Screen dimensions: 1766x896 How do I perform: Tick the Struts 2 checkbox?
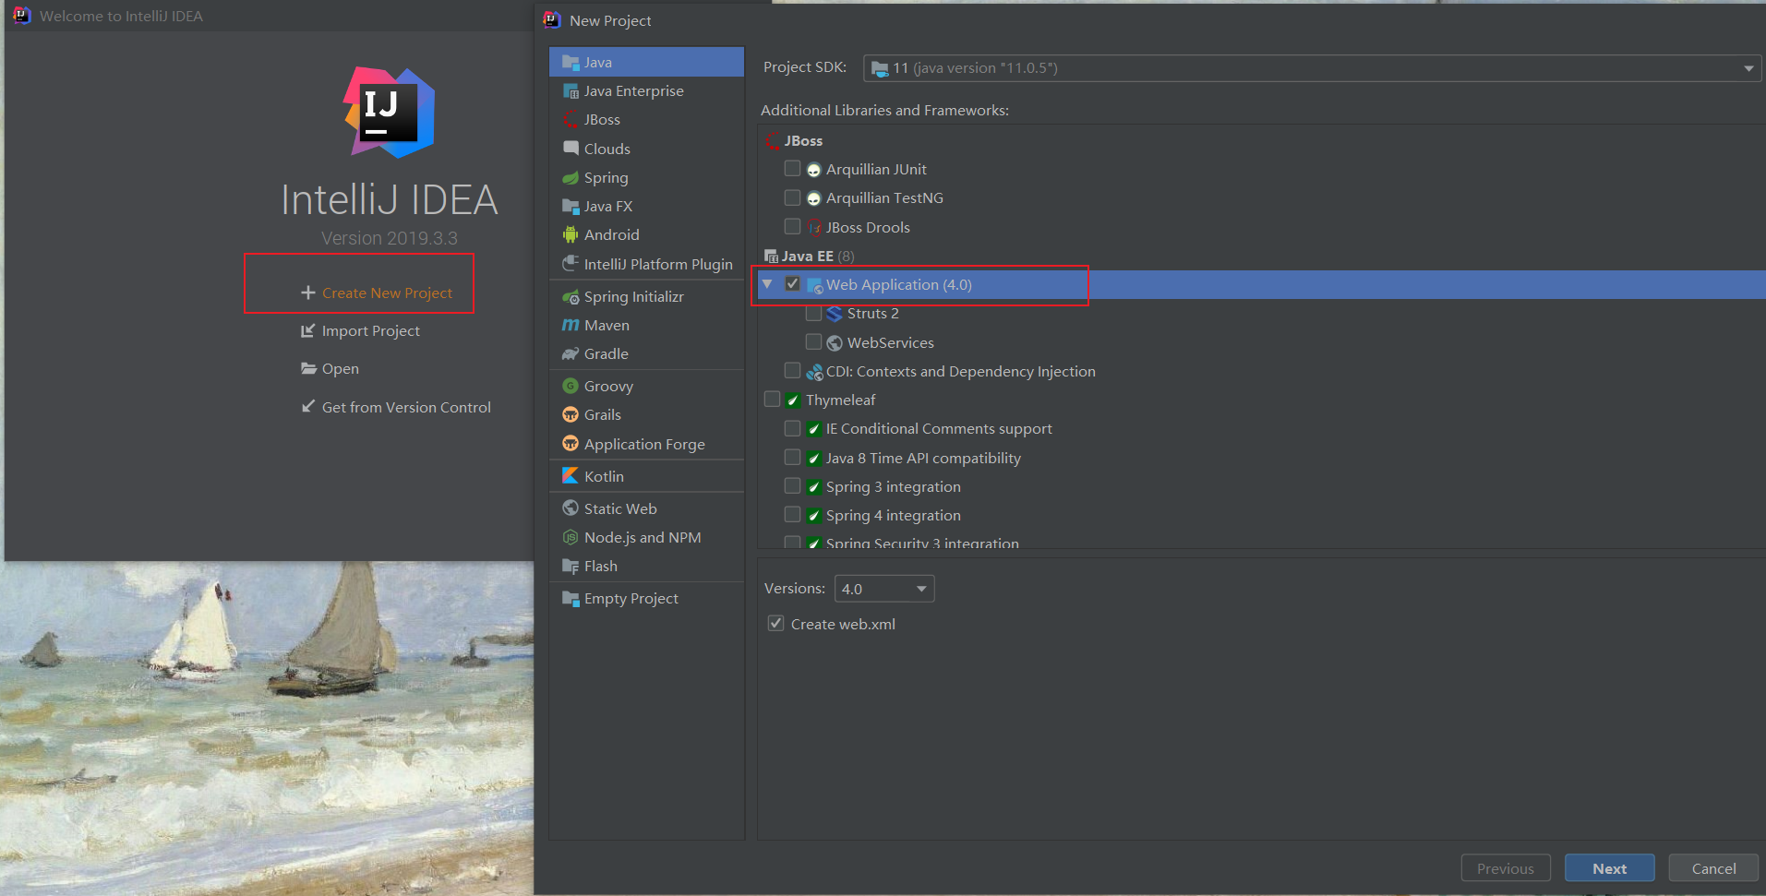813,314
